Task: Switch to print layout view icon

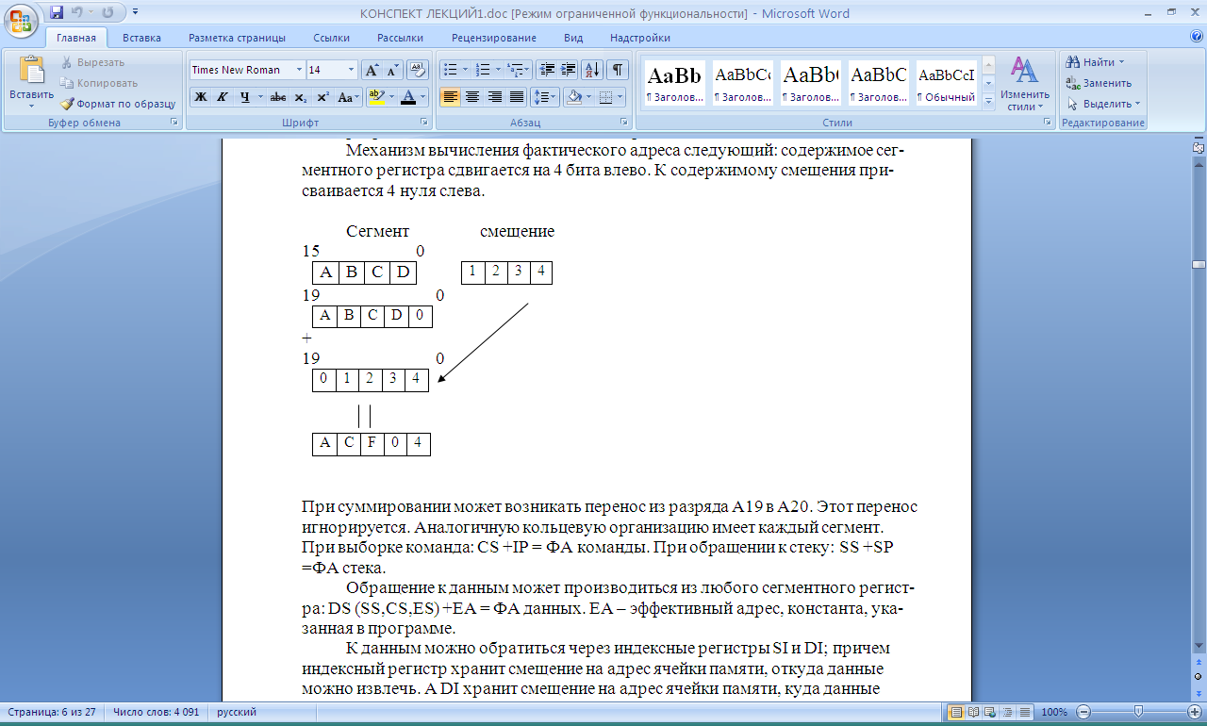Action: point(956,712)
